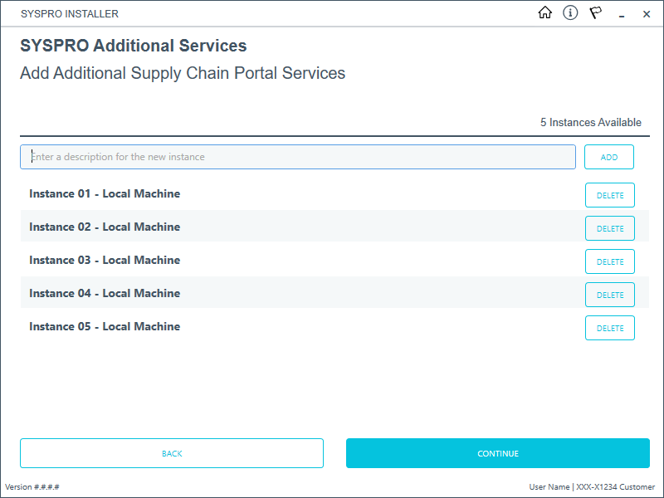Go to the installer Home icon

[x=545, y=13]
